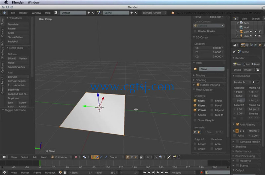Click the Subdivide button
265x175 pixels.
click(x=18, y=90)
